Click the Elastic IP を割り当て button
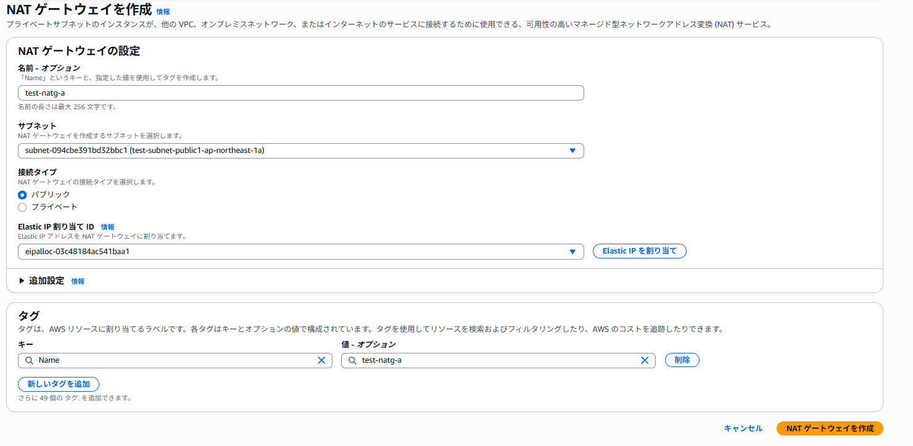This screenshot has width=913, height=446. click(x=639, y=251)
